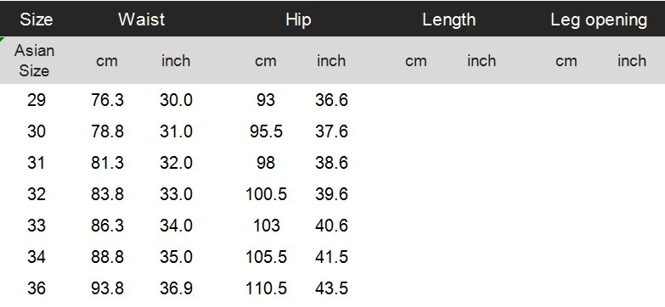
Task: Click waist inch value 32.0
Action: 176,163
